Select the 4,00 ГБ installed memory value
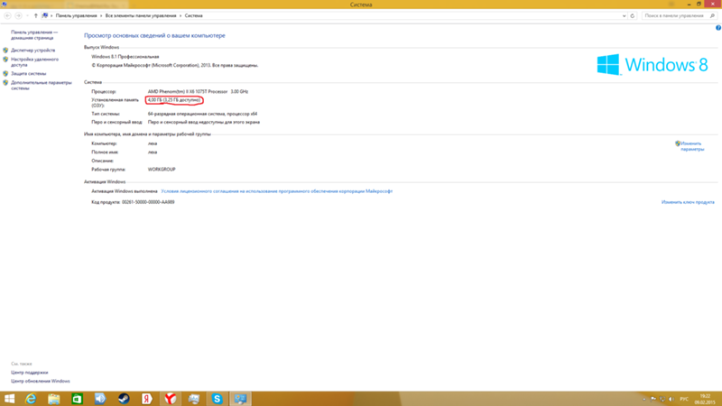 click(x=174, y=100)
